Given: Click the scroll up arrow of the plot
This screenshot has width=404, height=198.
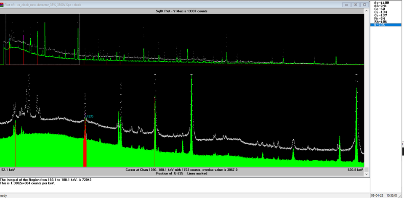Looking at the screenshot, I should 367,11.
